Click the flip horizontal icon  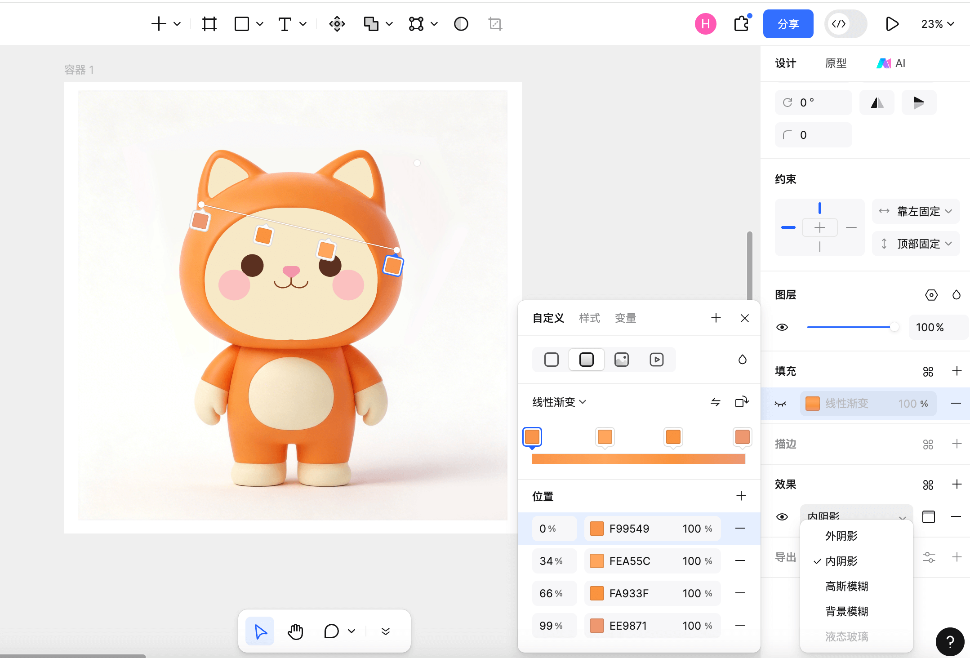pos(877,103)
